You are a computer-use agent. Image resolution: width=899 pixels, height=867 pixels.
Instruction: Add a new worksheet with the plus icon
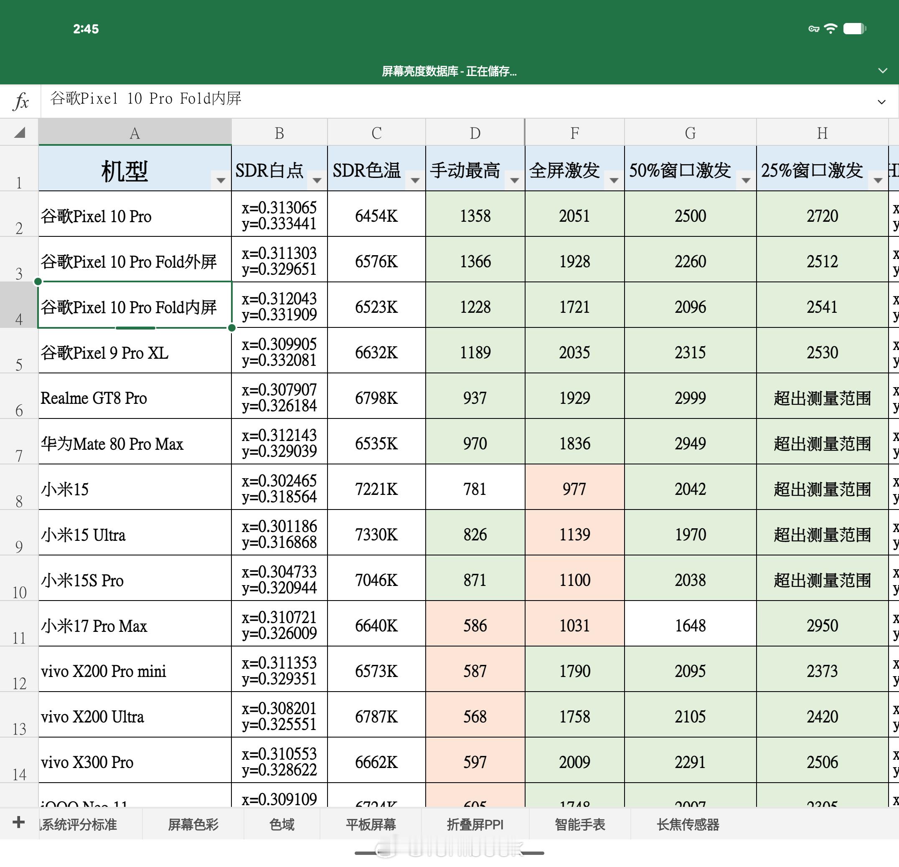[x=18, y=824]
